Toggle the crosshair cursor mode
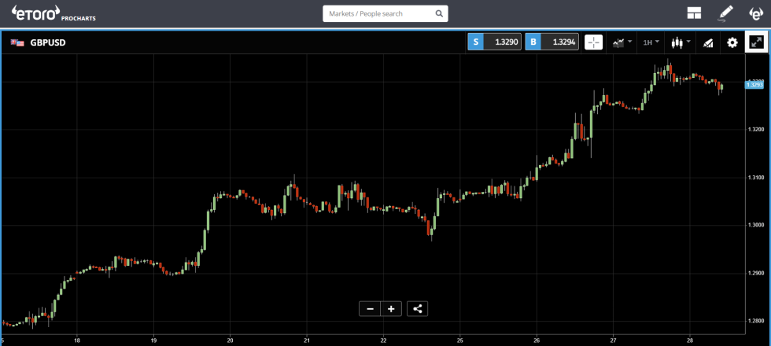This screenshot has width=771, height=346. pos(594,42)
